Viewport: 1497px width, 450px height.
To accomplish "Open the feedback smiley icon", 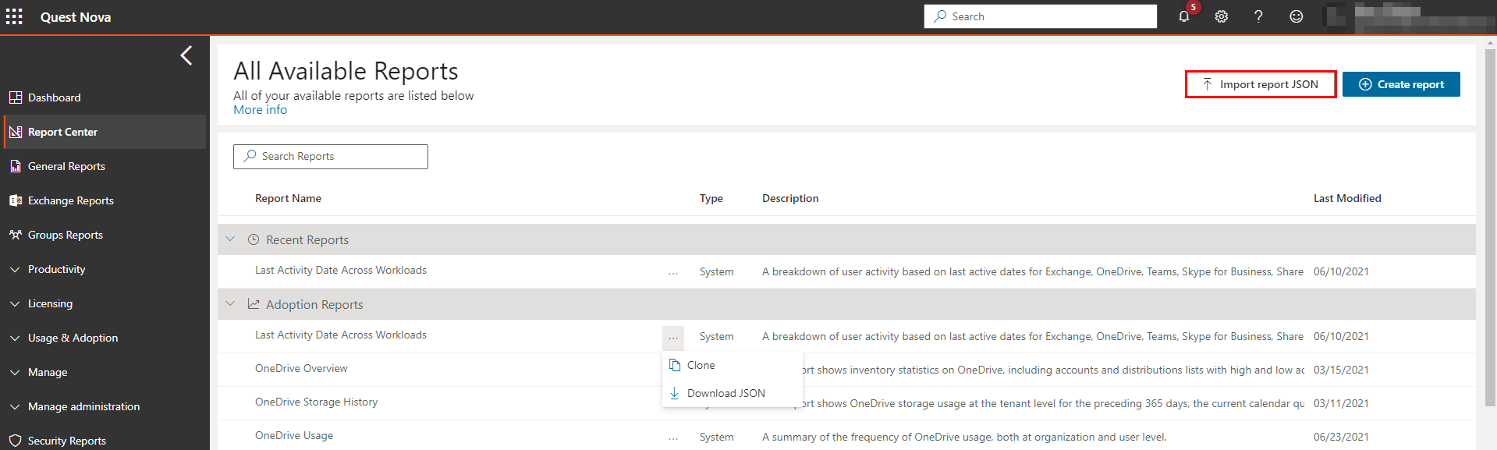I will [1296, 16].
